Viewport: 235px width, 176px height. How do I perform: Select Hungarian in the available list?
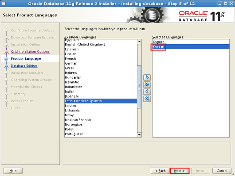coord(101,77)
